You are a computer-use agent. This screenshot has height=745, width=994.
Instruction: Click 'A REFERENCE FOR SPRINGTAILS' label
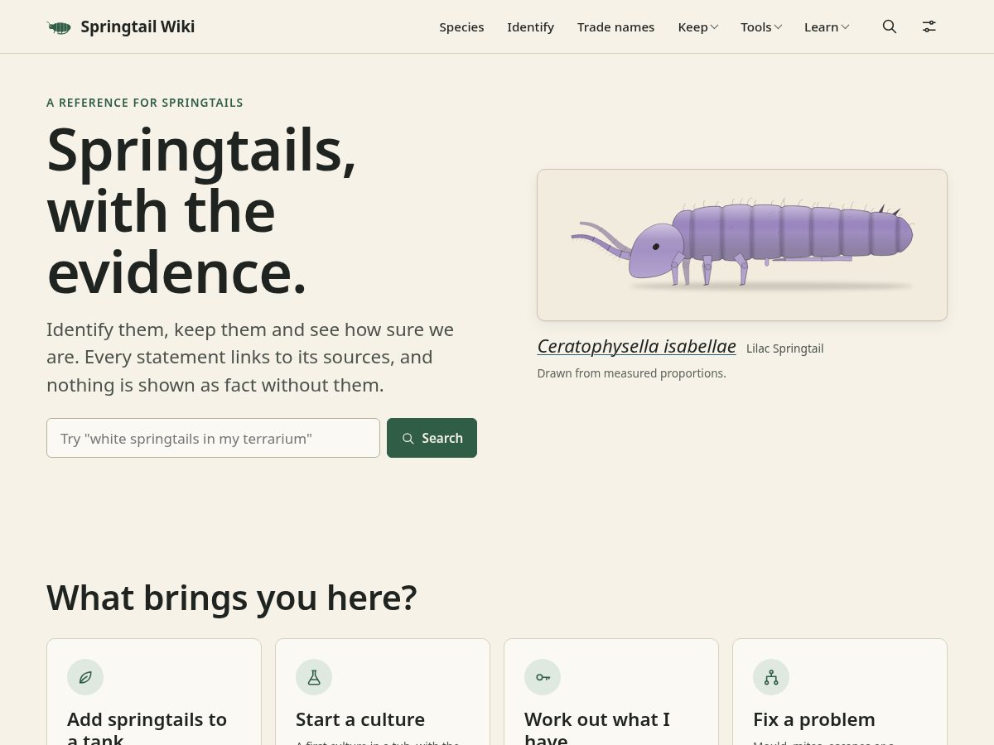point(145,103)
